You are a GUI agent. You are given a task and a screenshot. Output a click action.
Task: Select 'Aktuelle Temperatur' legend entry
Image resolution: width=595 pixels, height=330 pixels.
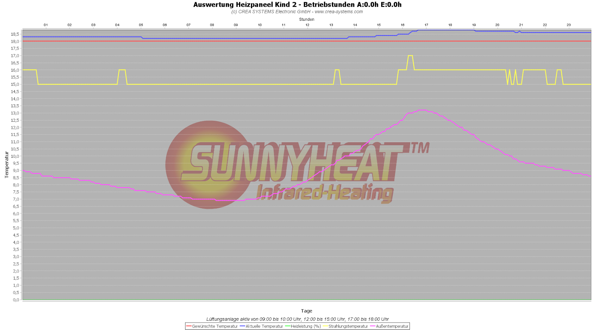coord(264,326)
